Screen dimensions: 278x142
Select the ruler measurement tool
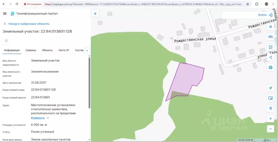tap(270, 37)
